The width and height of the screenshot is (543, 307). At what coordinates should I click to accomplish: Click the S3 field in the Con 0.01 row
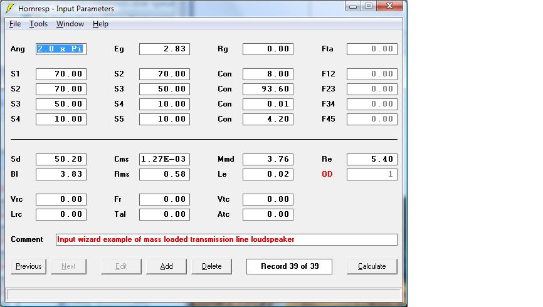coord(61,104)
